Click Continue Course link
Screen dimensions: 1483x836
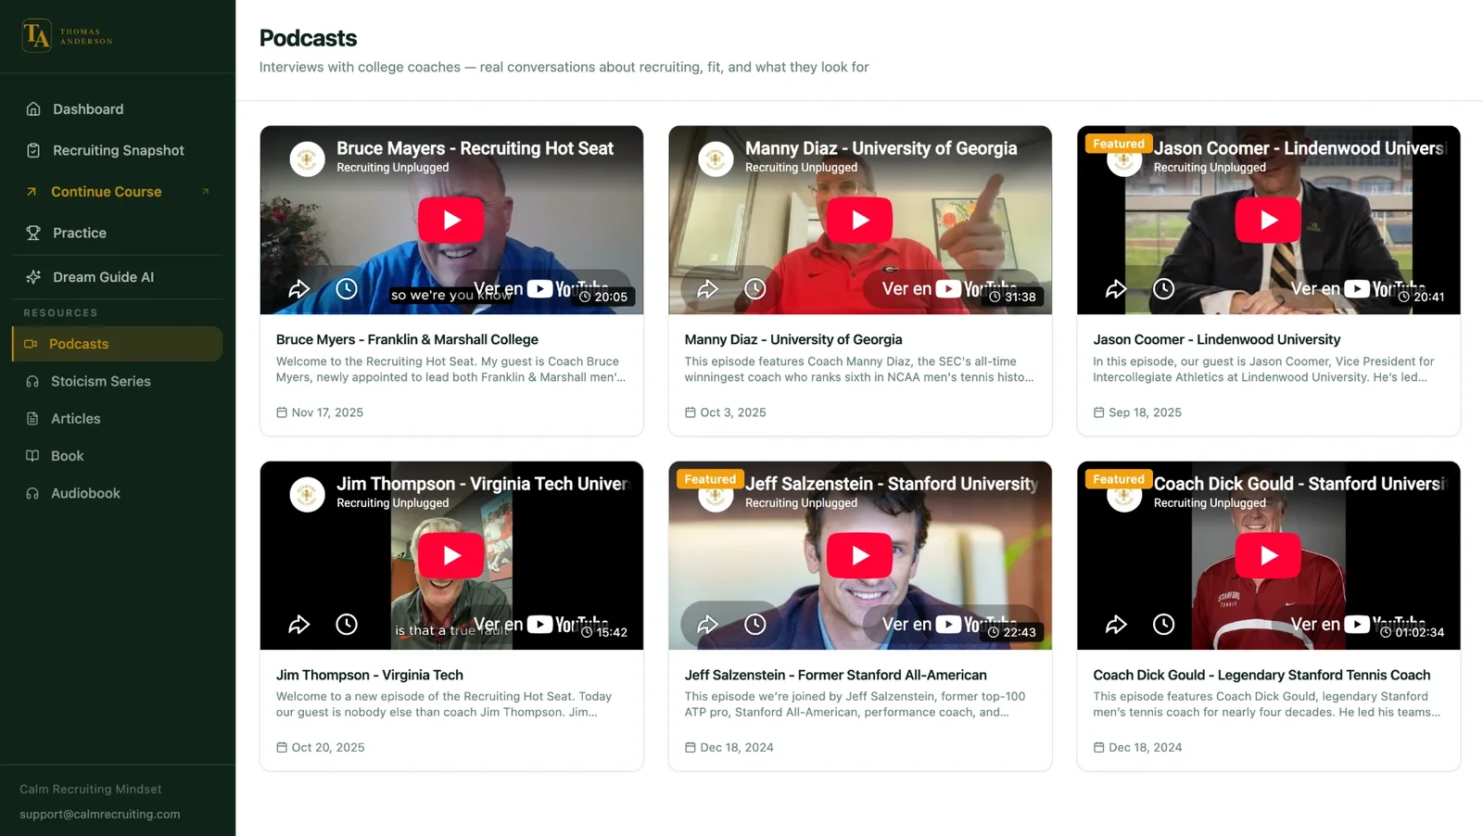[118, 192]
